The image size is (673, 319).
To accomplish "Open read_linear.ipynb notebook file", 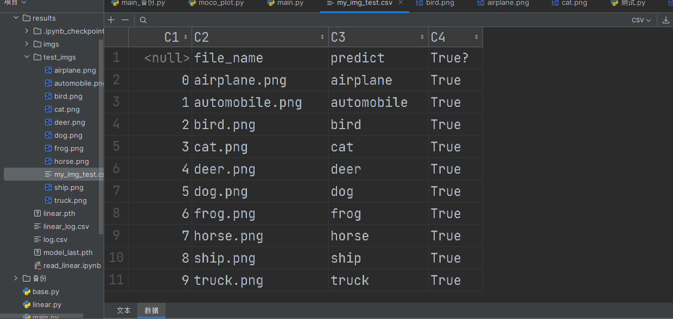I will pos(67,265).
